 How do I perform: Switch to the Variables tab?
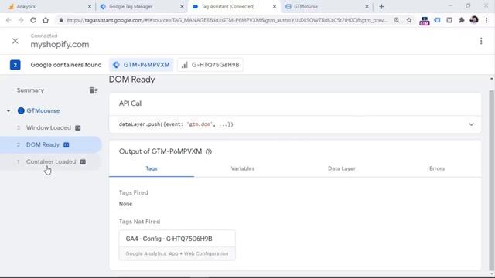[x=243, y=168]
